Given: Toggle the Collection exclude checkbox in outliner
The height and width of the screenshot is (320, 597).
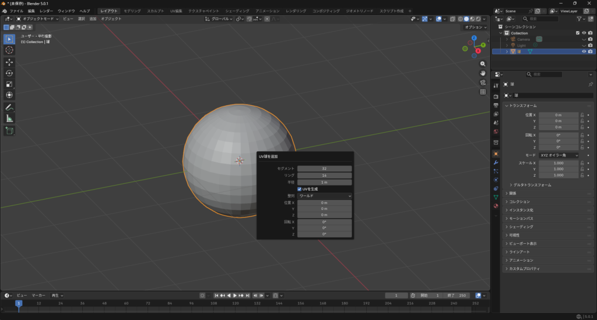Looking at the screenshot, I should [578, 33].
